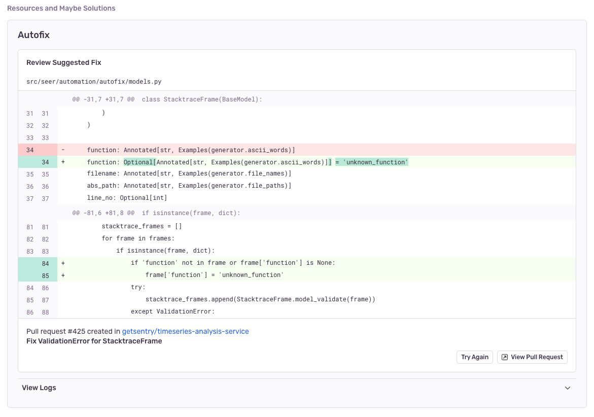Click the hunk header for isinstance(frame, dict)
594x417 pixels.
pos(156,213)
